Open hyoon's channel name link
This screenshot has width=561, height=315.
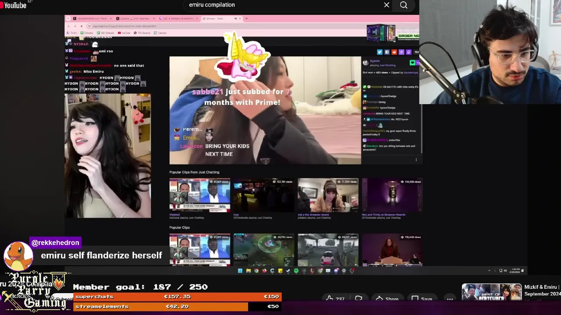point(375,61)
